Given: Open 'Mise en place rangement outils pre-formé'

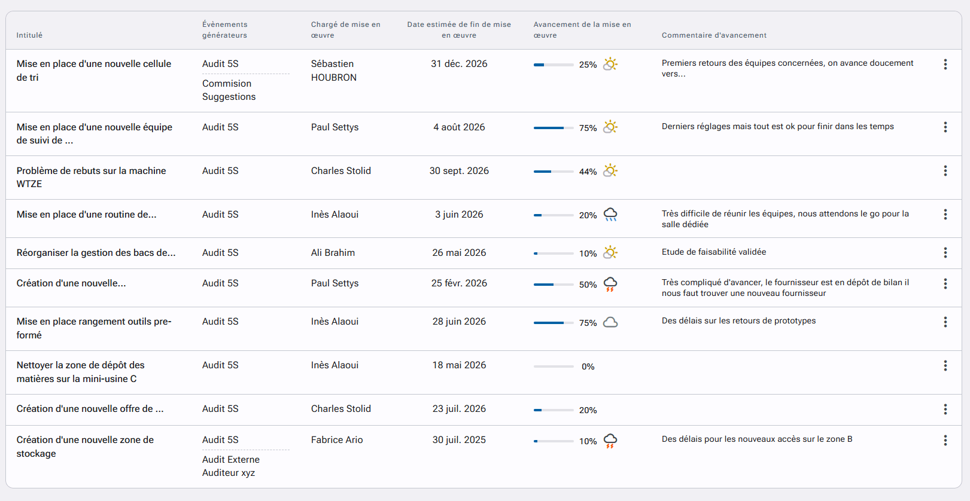Looking at the screenshot, I should [x=94, y=328].
